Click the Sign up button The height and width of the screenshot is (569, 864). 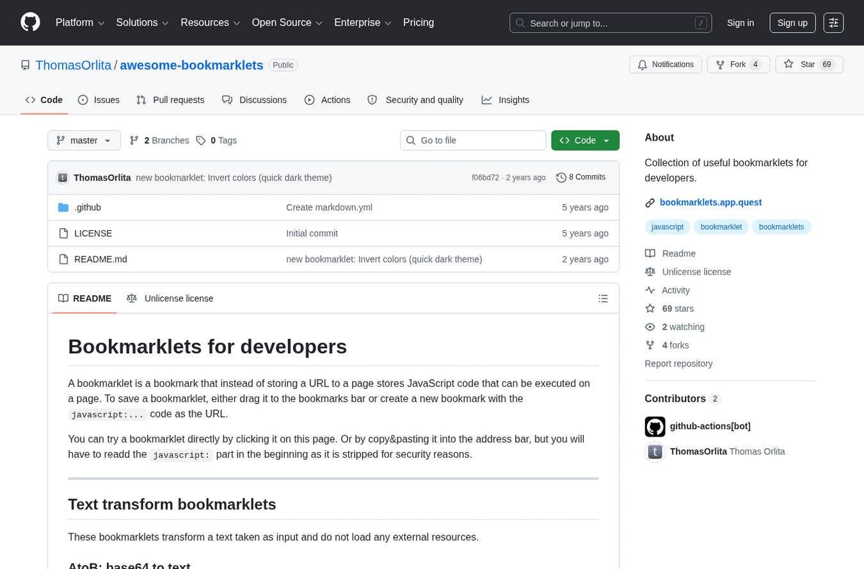point(792,23)
